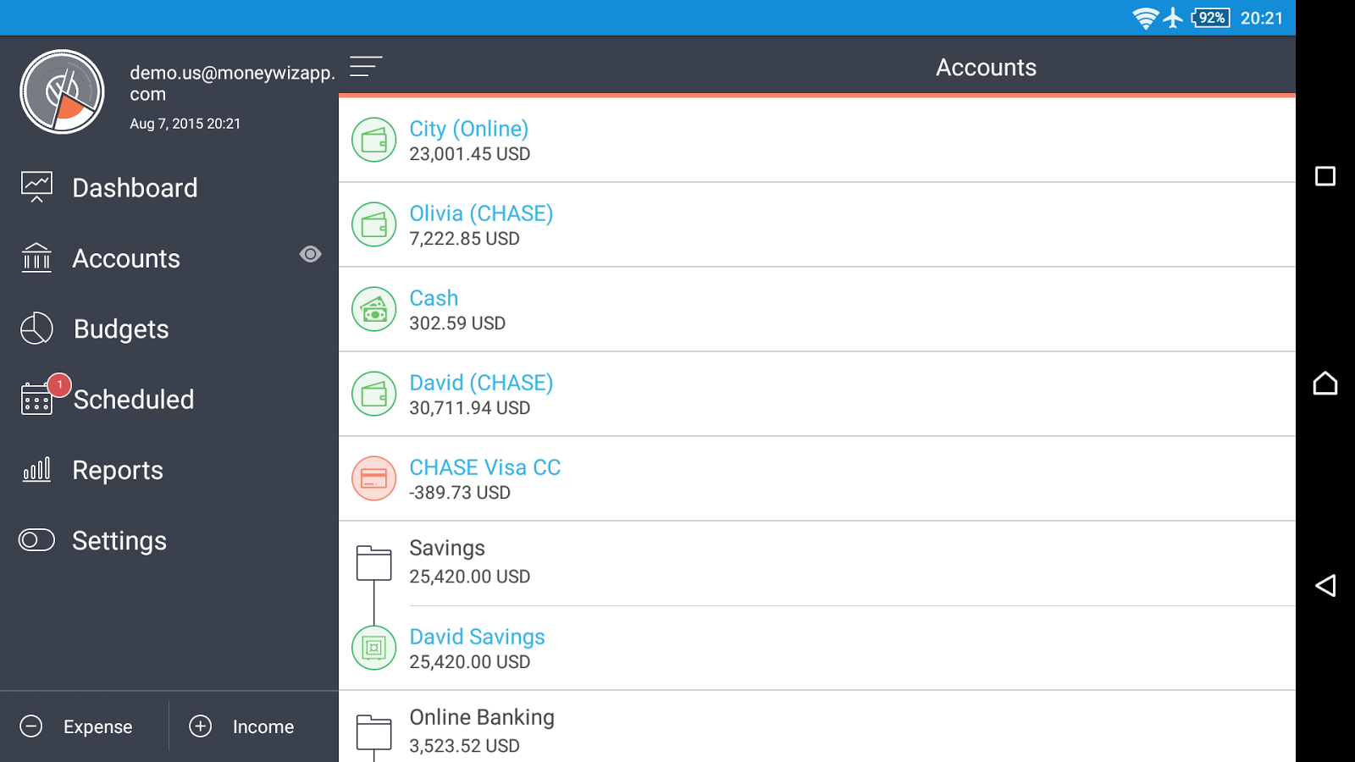The height and width of the screenshot is (762, 1355).
Task: Tap the Cash banknotes icon
Action: (x=373, y=309)
